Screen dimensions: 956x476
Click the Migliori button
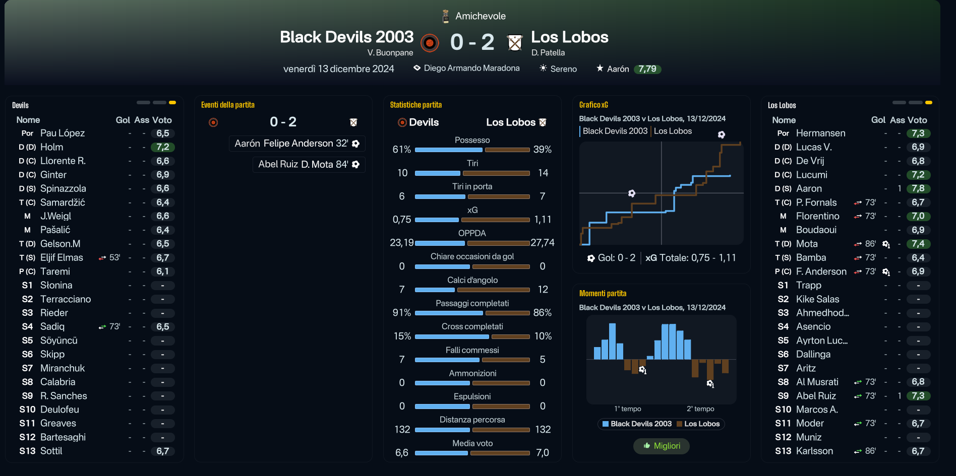click(x=661, y=446)
